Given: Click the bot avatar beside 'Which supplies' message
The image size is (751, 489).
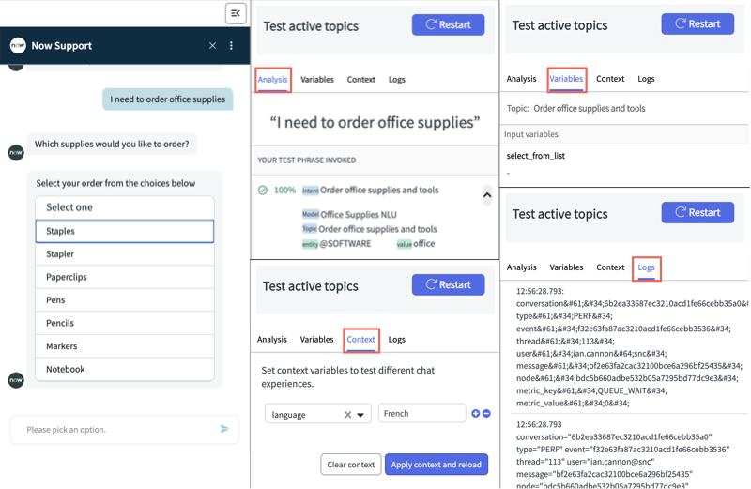Looking at the screenshot, I should (16, 153).
